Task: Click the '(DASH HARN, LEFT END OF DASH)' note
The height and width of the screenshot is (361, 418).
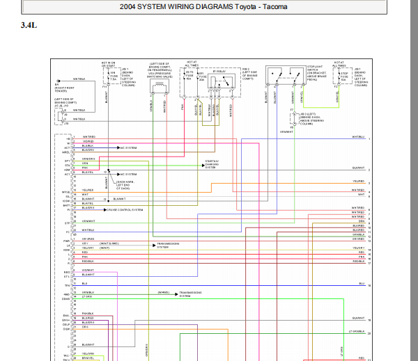Action: pyautogui.click(x=125, y=185)
